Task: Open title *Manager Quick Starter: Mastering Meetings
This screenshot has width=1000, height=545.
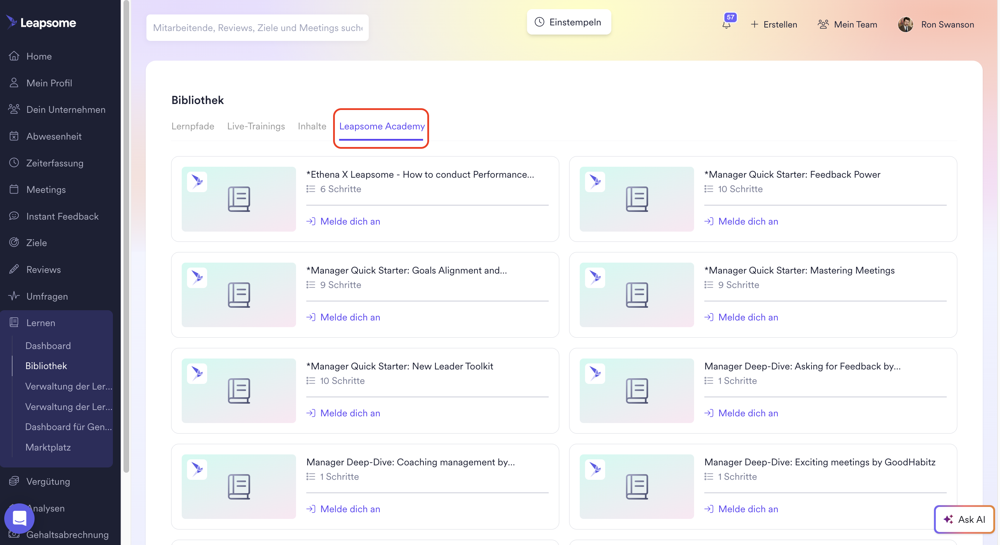Action: 799,270
